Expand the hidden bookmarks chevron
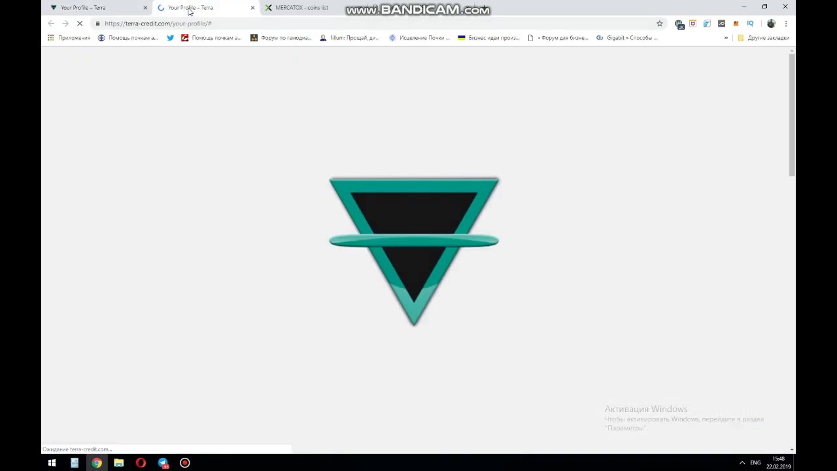The height and width of the screenshot is (471, 837). pos(726,38)
